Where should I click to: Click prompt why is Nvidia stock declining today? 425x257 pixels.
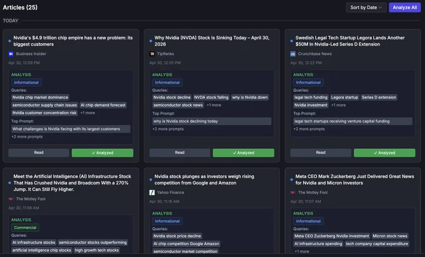coord(212,121)
